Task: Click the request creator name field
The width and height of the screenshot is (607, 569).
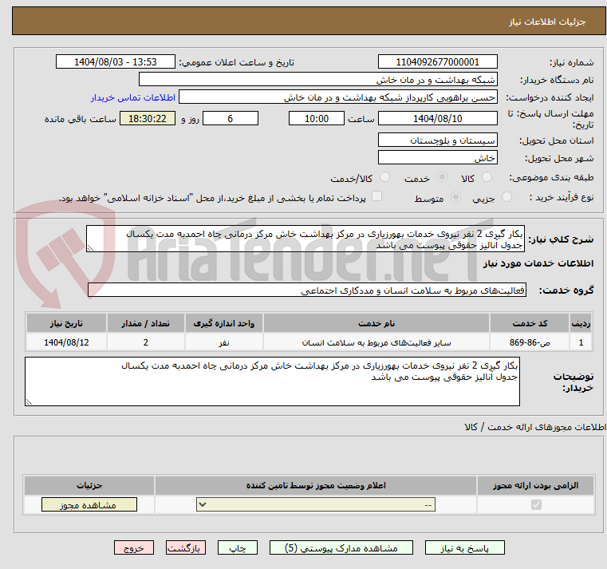Action: 338,97
